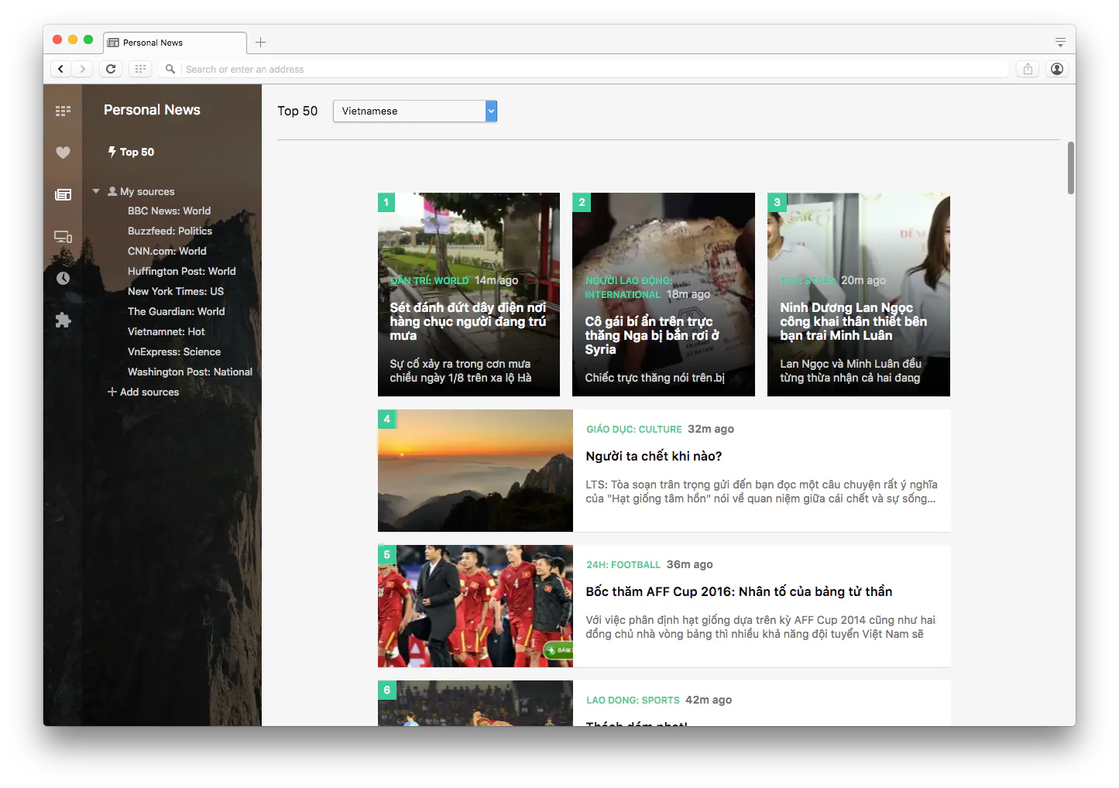
Task: Click the football team thumbnail of article 5
Action: coord(475,606)
